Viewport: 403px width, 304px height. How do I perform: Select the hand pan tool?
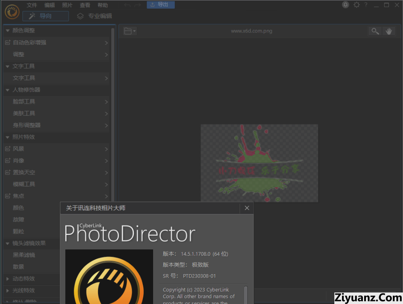[x=389, y=31]
